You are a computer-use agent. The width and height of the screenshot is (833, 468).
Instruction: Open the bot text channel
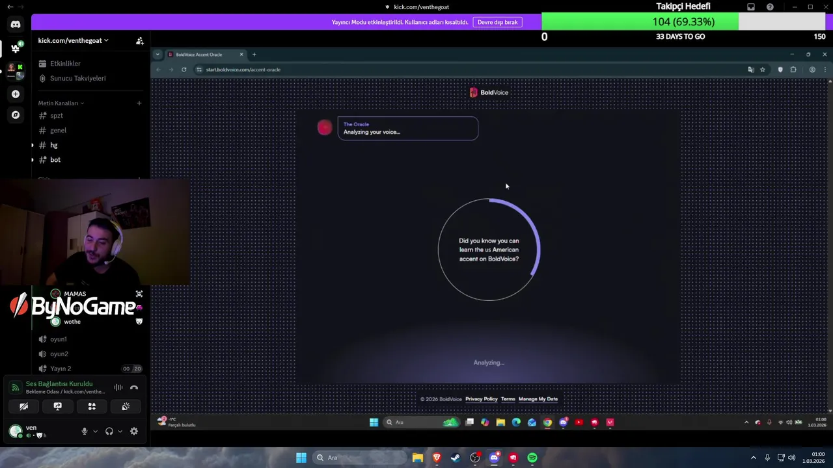coord(55,160)
